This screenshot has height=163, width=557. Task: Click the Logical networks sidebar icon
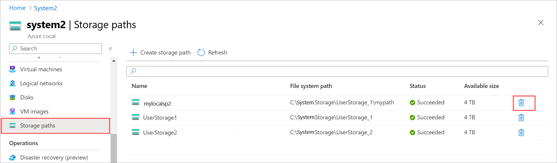click(12, 83)
